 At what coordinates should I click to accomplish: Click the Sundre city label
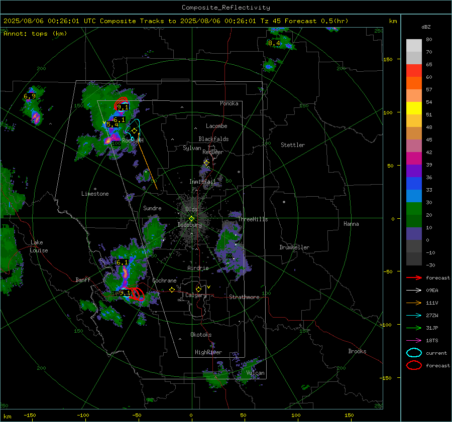152,208
